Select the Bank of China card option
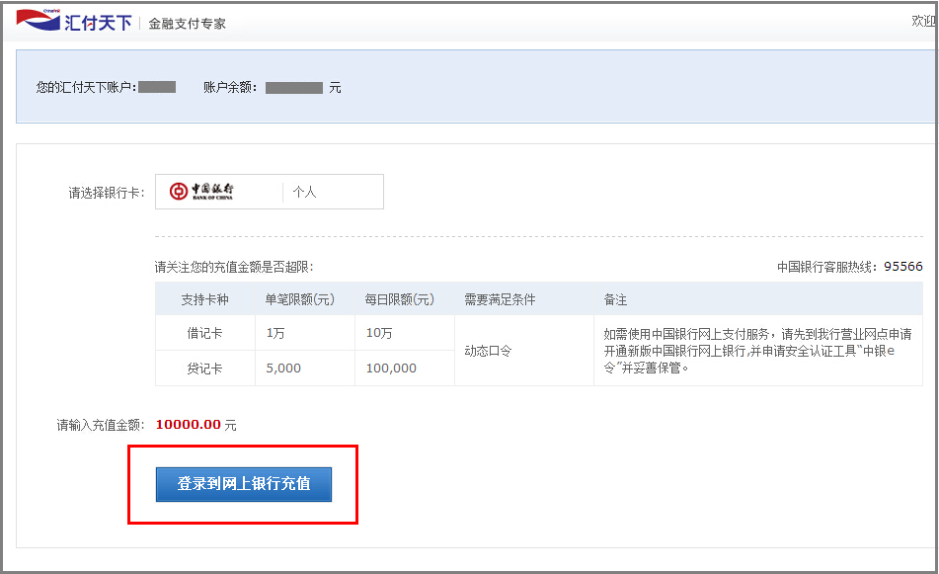939x574 pixels. [269, 191]
